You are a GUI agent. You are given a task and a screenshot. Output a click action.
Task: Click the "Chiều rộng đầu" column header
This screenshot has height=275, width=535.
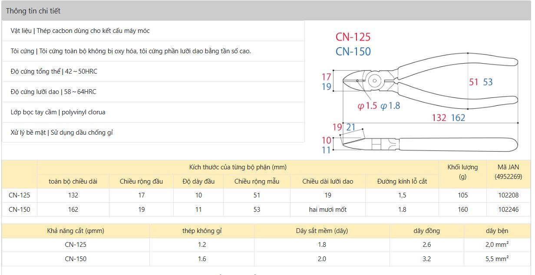click(141, 181)
